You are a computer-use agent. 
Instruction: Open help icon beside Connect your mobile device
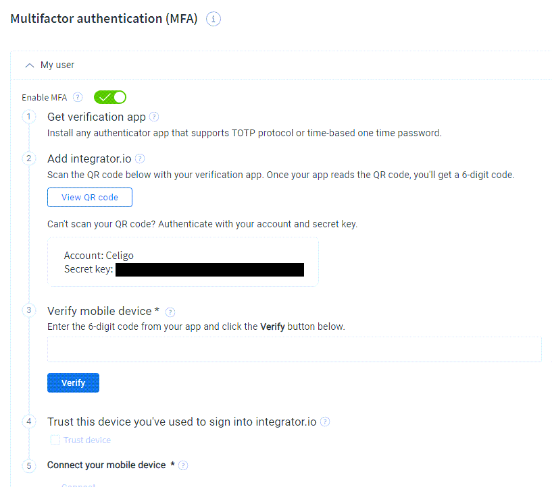[x=183, y=465]
